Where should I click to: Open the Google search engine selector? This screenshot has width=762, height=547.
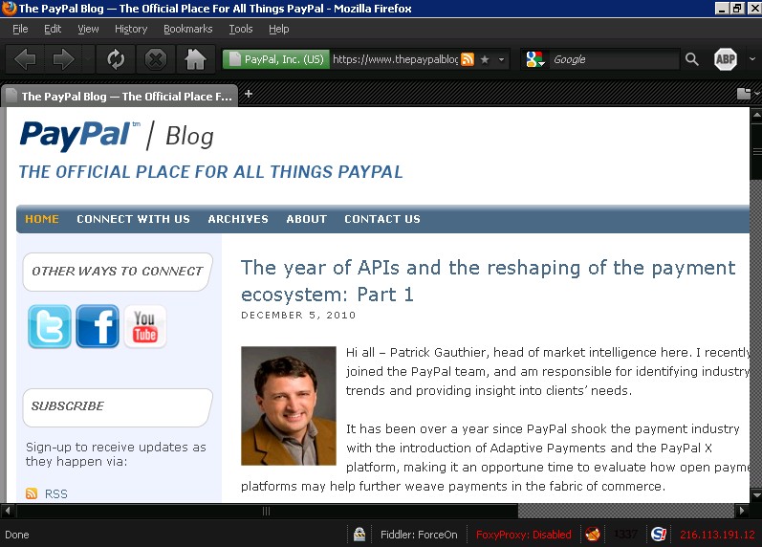[x=535, y=59]
